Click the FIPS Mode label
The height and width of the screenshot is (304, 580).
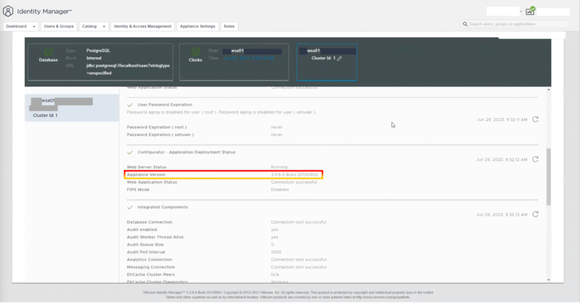click(138, 190)
